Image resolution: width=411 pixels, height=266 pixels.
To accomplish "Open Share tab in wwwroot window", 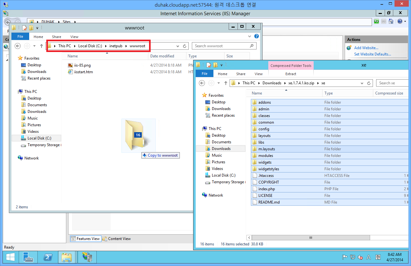I will click(x=57, y=37).
